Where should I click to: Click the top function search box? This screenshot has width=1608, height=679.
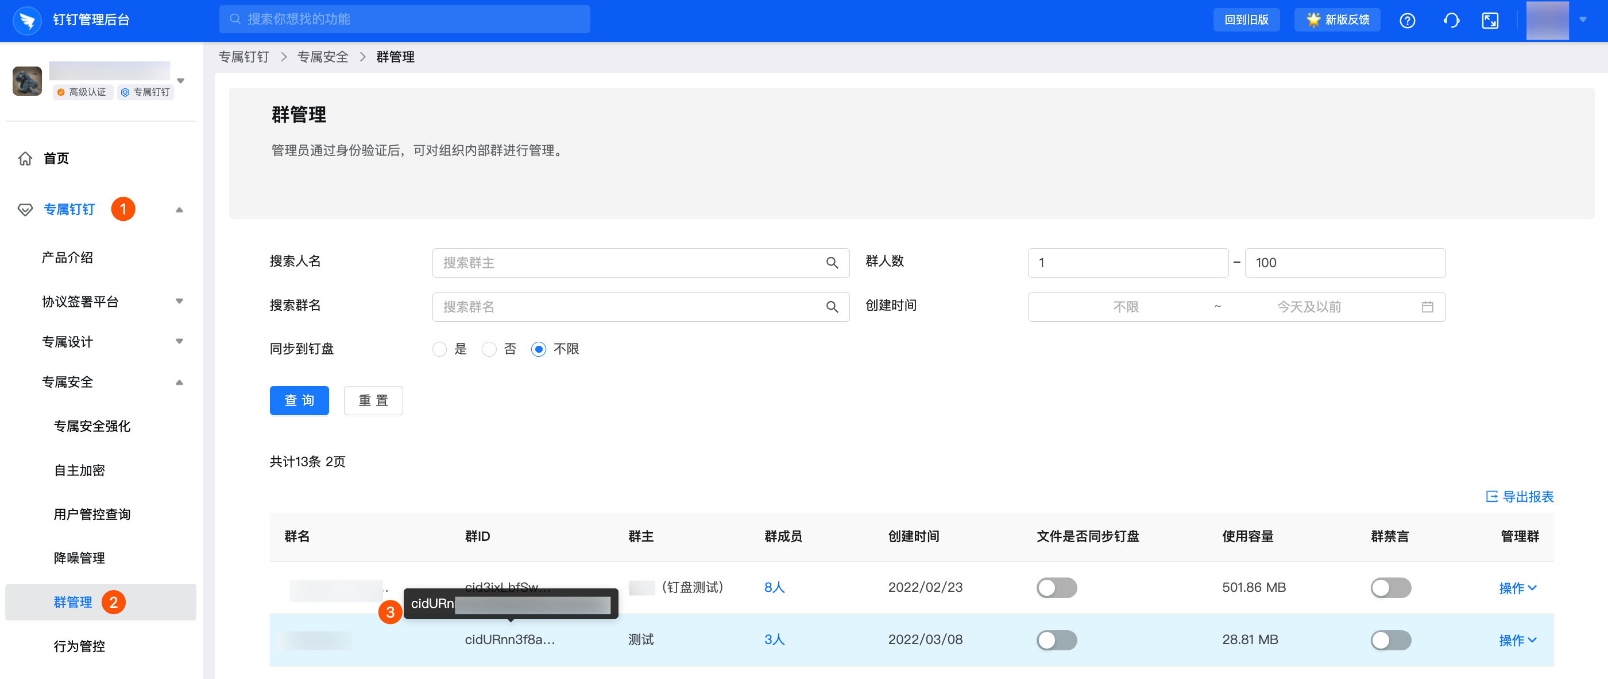[x=404, y=19]
